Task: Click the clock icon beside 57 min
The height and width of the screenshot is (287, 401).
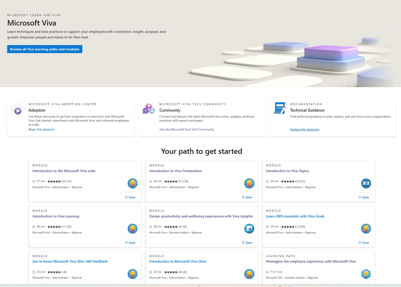Action: coord(34,181)
